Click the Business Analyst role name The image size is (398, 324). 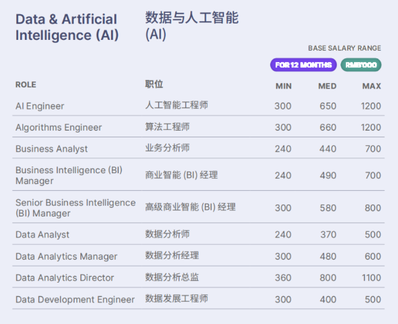pos(51,149)
